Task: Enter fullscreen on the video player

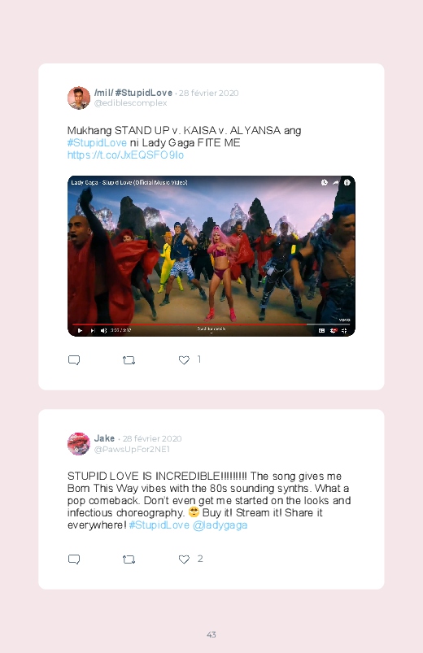Action: 344,331
